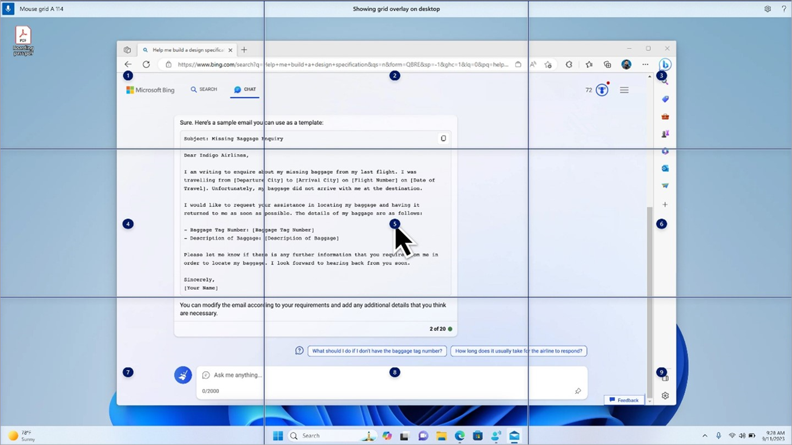
Task: Click the Read aloud icon in the toolbar
Action: coord(533,64)
